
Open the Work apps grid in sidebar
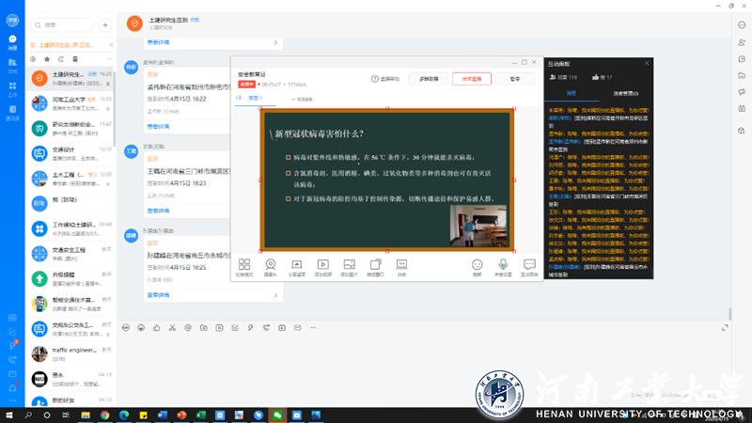point(12,89)
